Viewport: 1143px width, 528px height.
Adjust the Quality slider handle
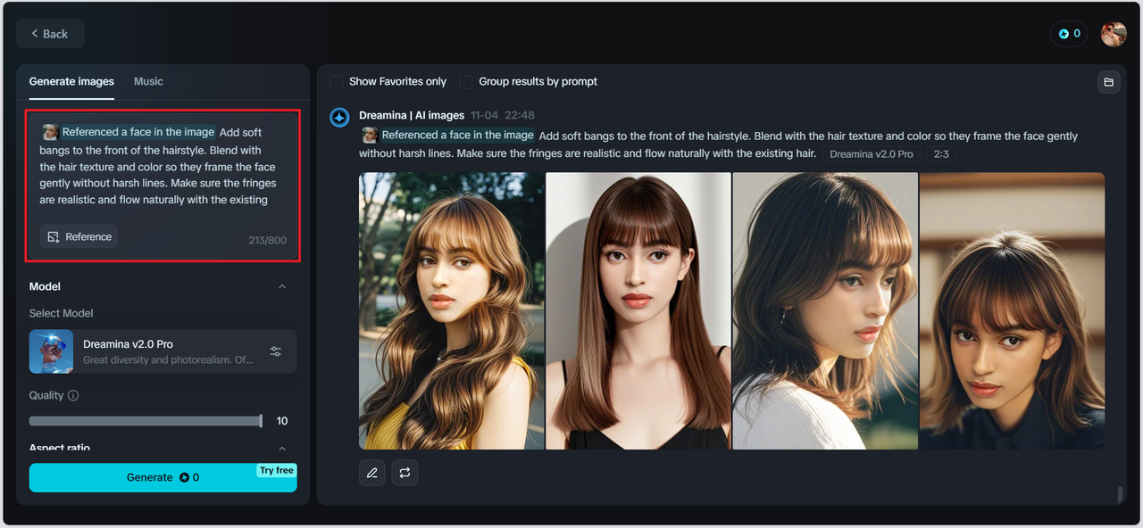click(261, 421)
